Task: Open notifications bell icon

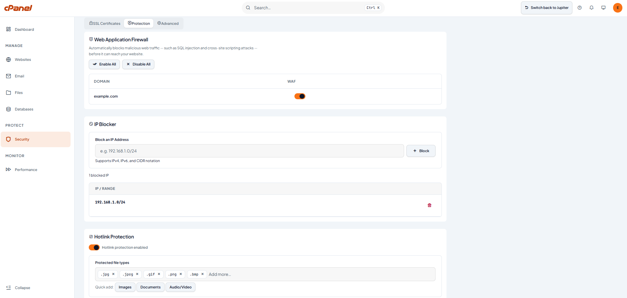Action: click(592, 8)
